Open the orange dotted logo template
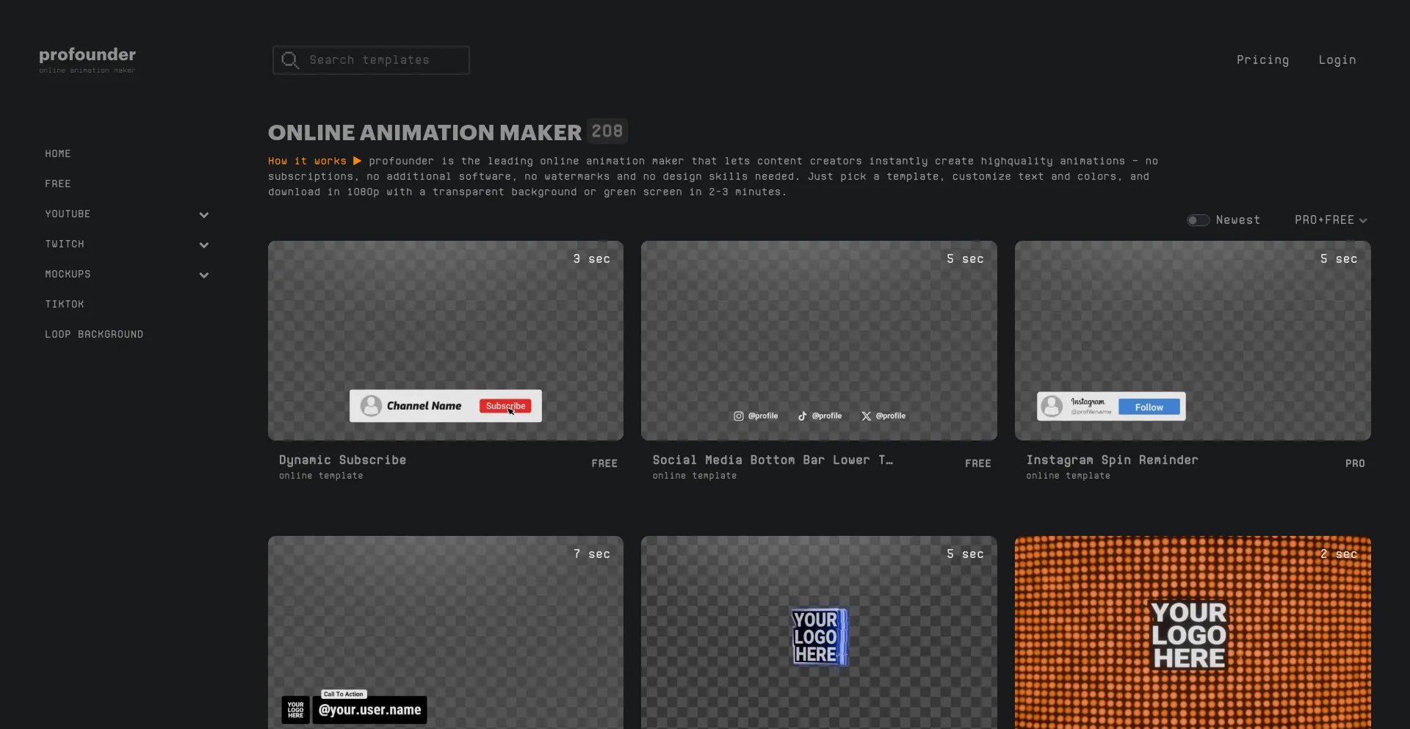This screenshot has height=729, width=1410. (1193, 632)
